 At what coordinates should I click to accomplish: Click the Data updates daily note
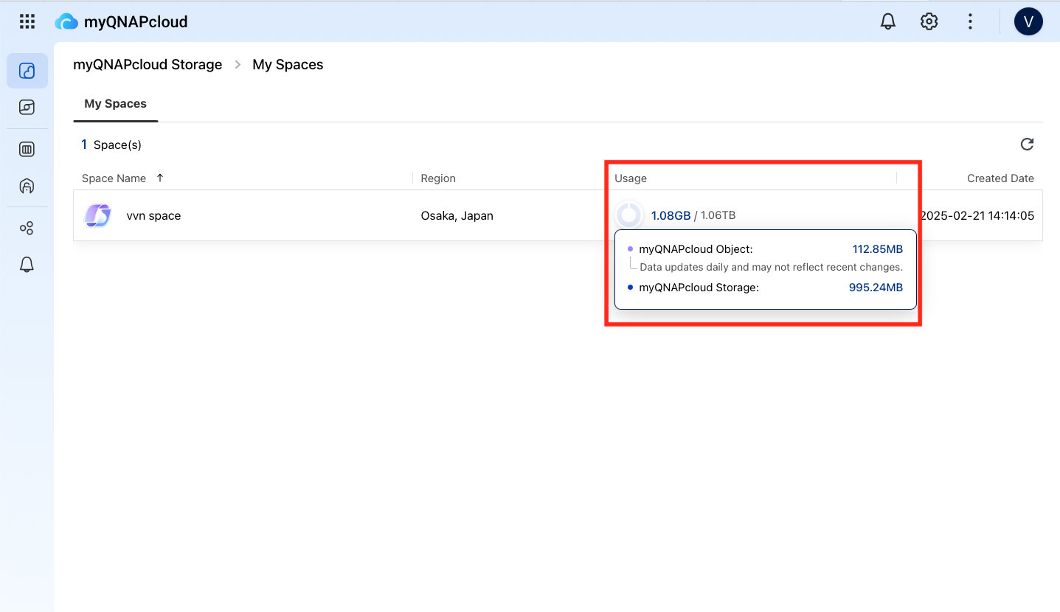pyautogui.click(x=771, y=267)
